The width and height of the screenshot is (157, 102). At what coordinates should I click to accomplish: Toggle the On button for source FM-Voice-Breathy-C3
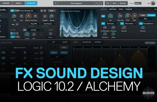pyautogui.click(x=12, y=11)
